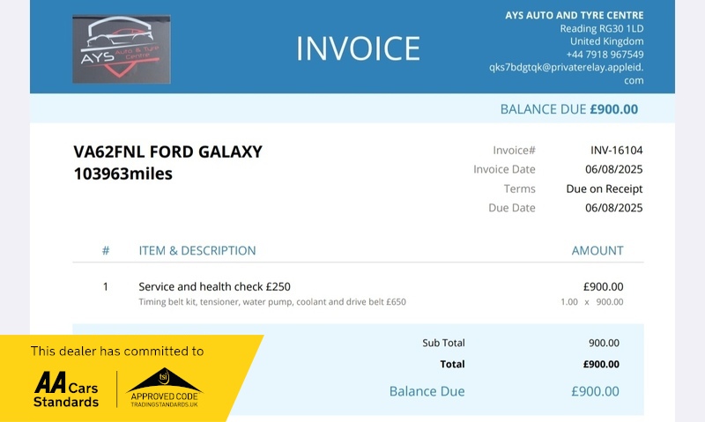Click the AYS Auto & Tyre Centre logo
Screen dimensions: 705x422
pyautogui.click(x=122, y=49)
